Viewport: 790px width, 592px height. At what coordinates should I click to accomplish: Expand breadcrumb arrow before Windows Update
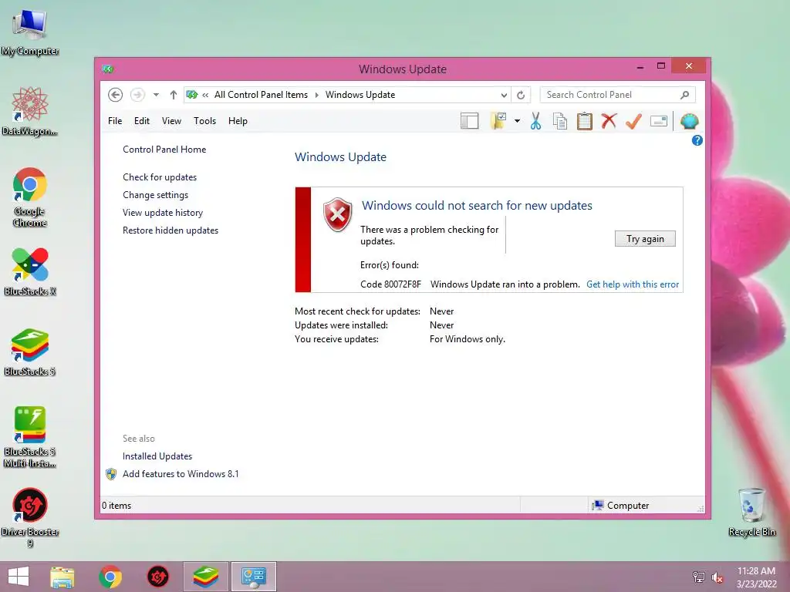[317, 95]
